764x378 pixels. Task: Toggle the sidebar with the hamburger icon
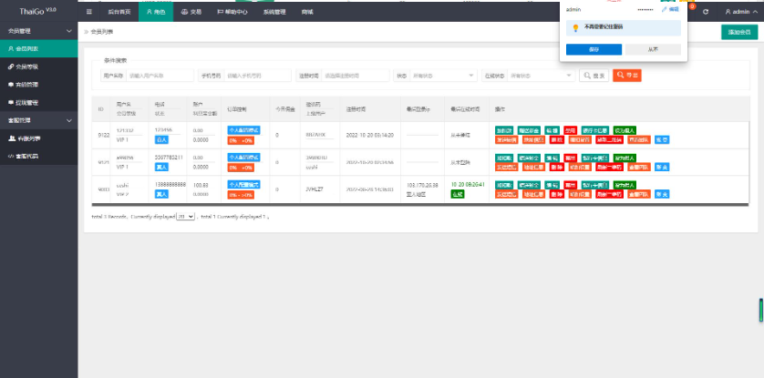click(88, 12)
